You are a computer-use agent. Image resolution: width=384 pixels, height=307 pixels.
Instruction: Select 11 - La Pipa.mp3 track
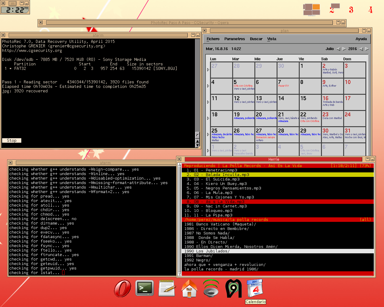pyautogui.click(x=278, y=215)
